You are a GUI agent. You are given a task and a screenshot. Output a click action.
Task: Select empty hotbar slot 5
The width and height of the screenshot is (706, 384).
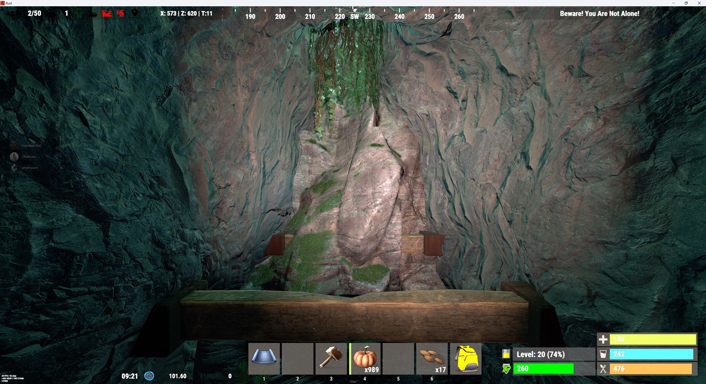(398, 359)
